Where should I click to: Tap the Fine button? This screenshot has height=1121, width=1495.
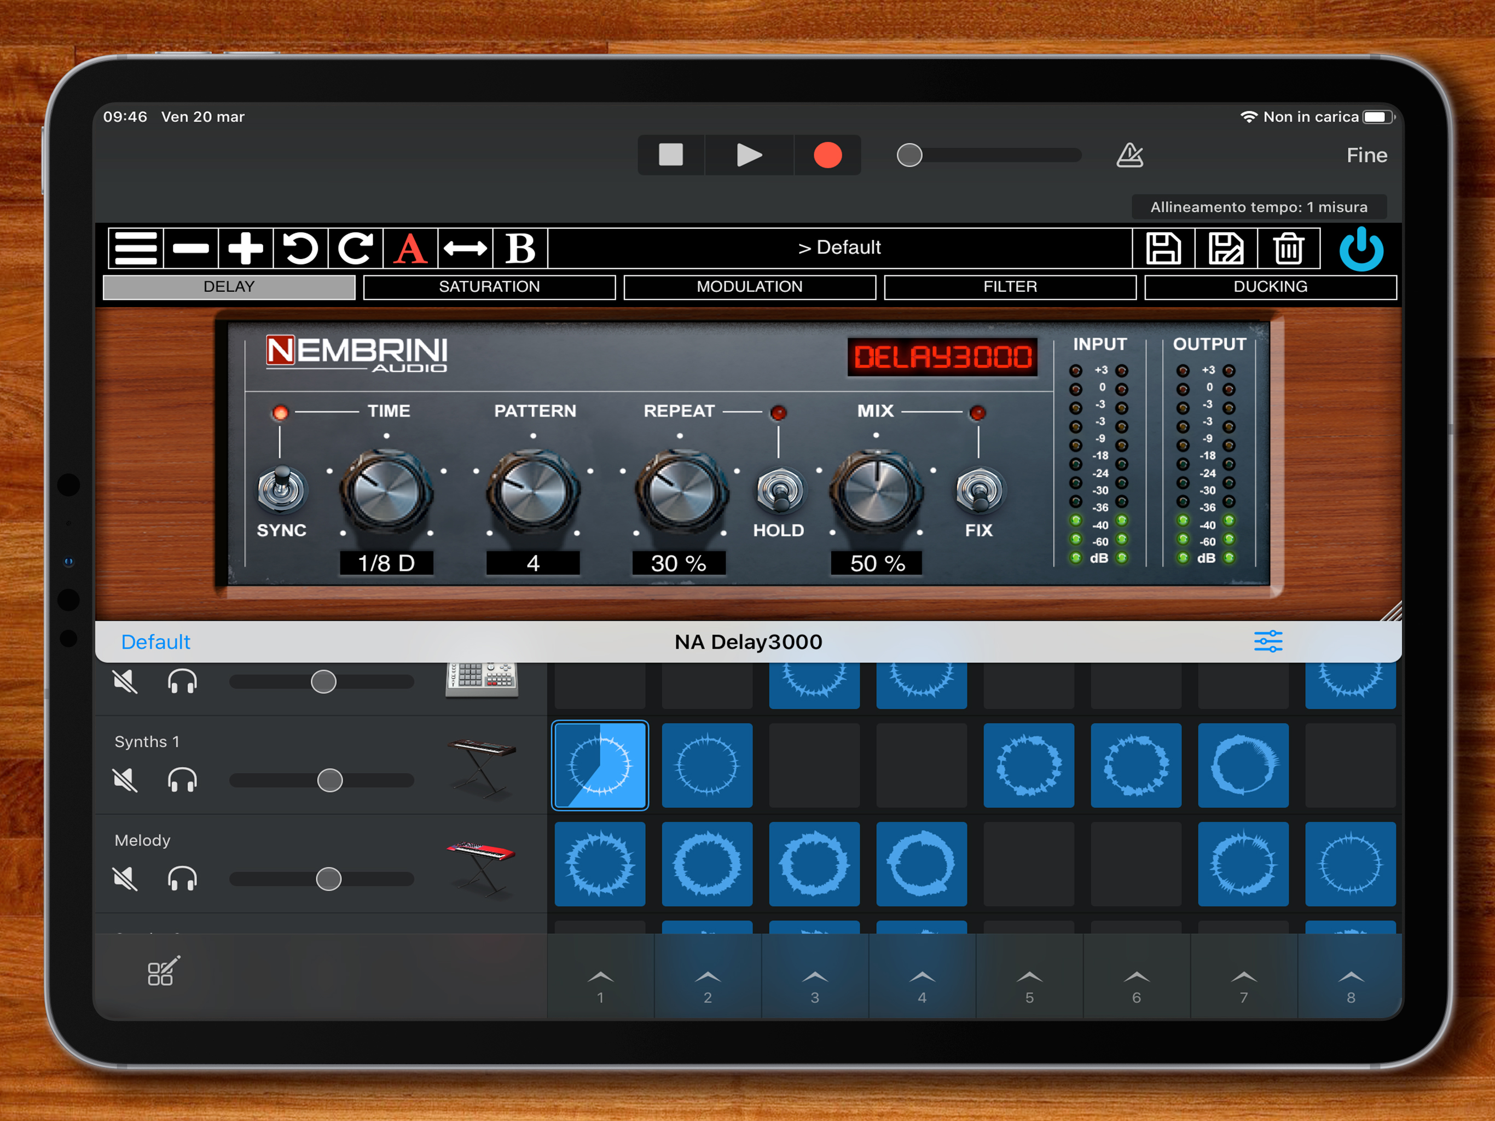(x=1366, y=155)
